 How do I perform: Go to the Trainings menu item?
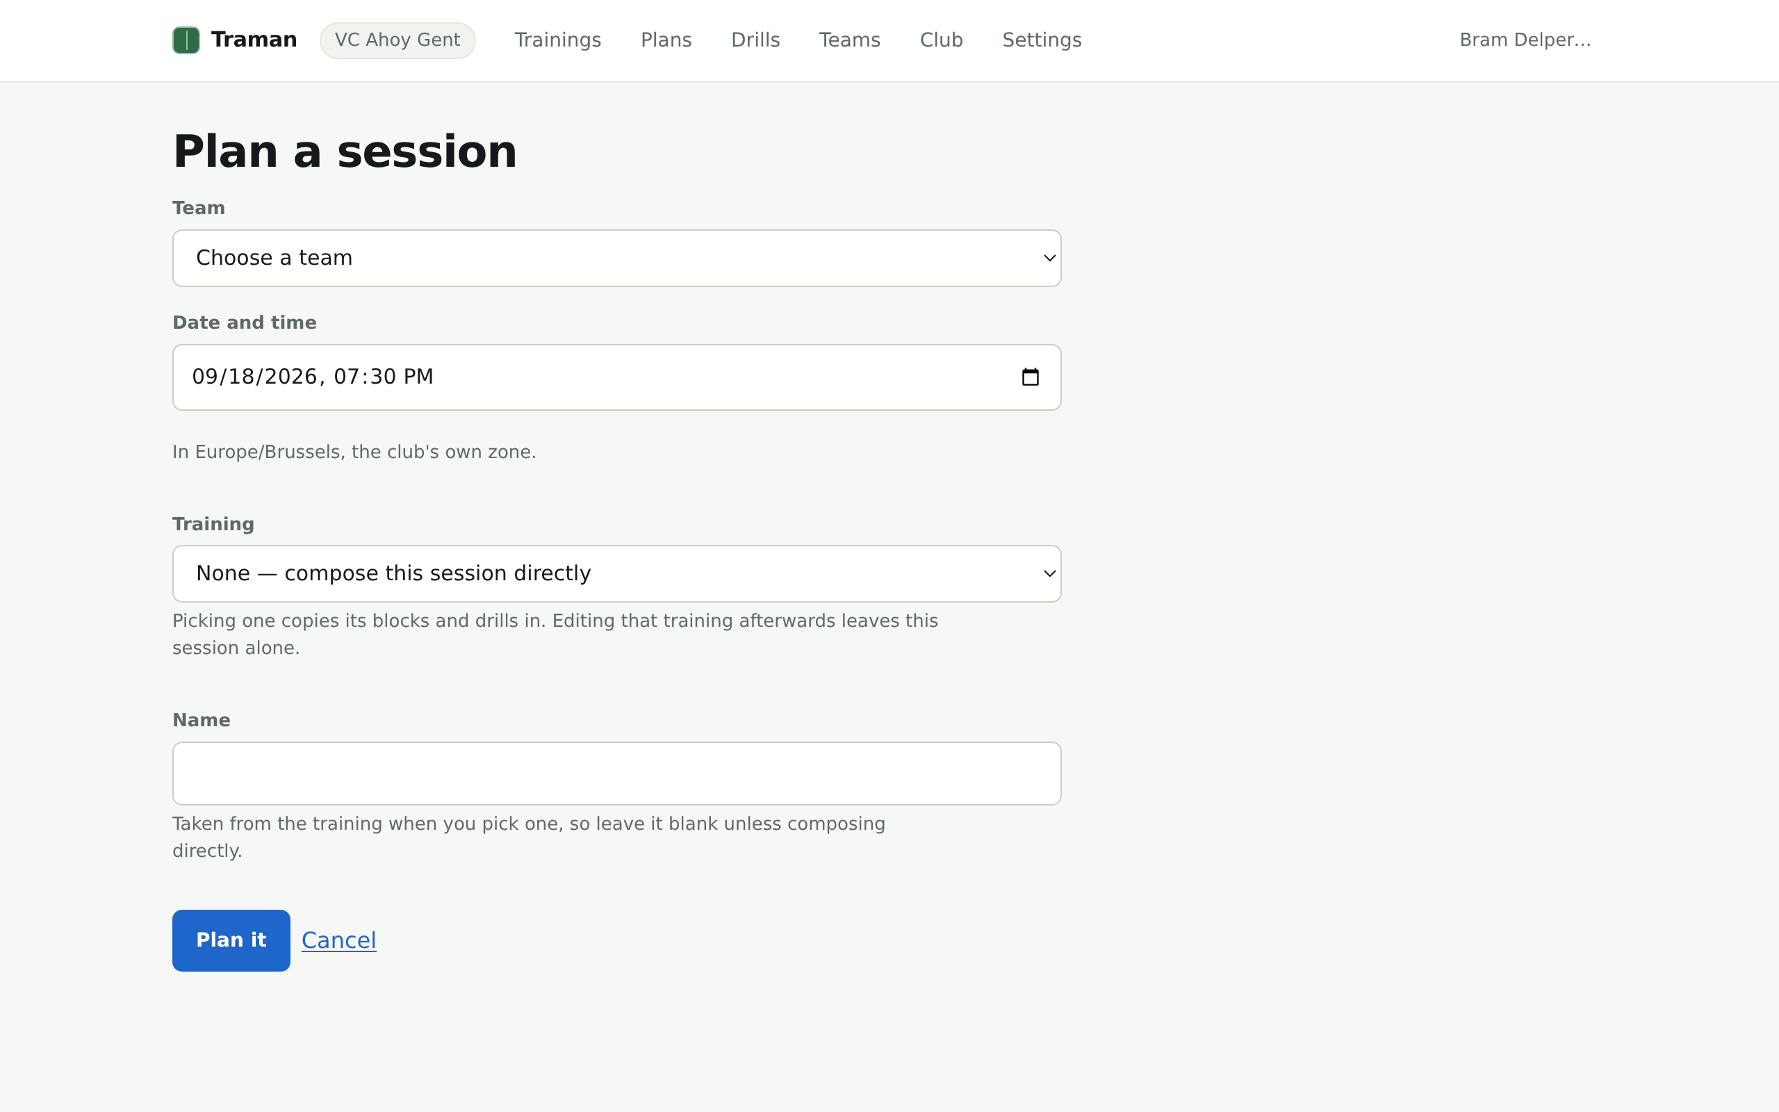[558, 40]
